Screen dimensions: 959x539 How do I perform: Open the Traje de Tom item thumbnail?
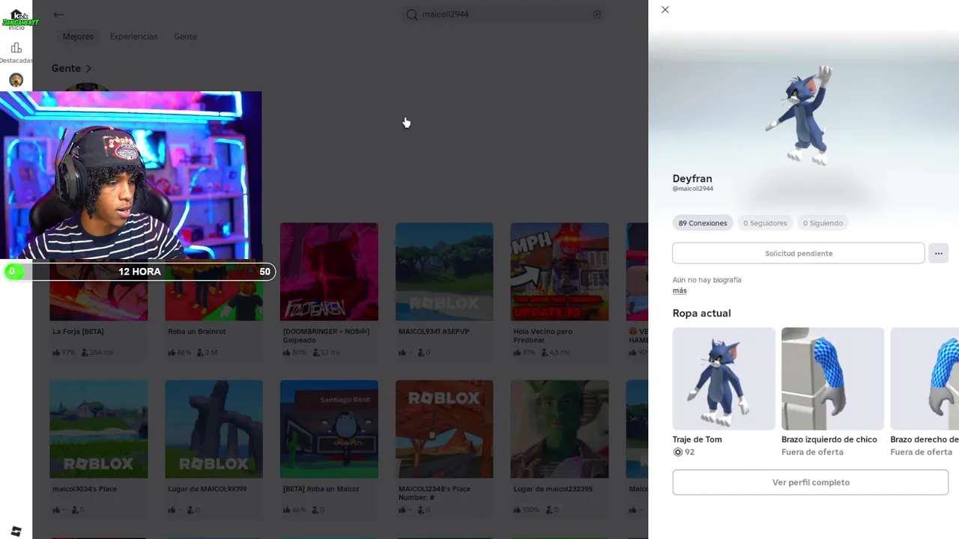pos(724,379)
